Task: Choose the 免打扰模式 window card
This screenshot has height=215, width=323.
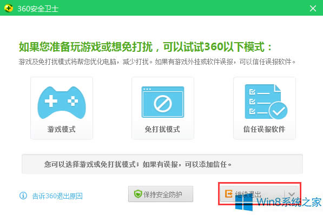Action: pos(163,108)
